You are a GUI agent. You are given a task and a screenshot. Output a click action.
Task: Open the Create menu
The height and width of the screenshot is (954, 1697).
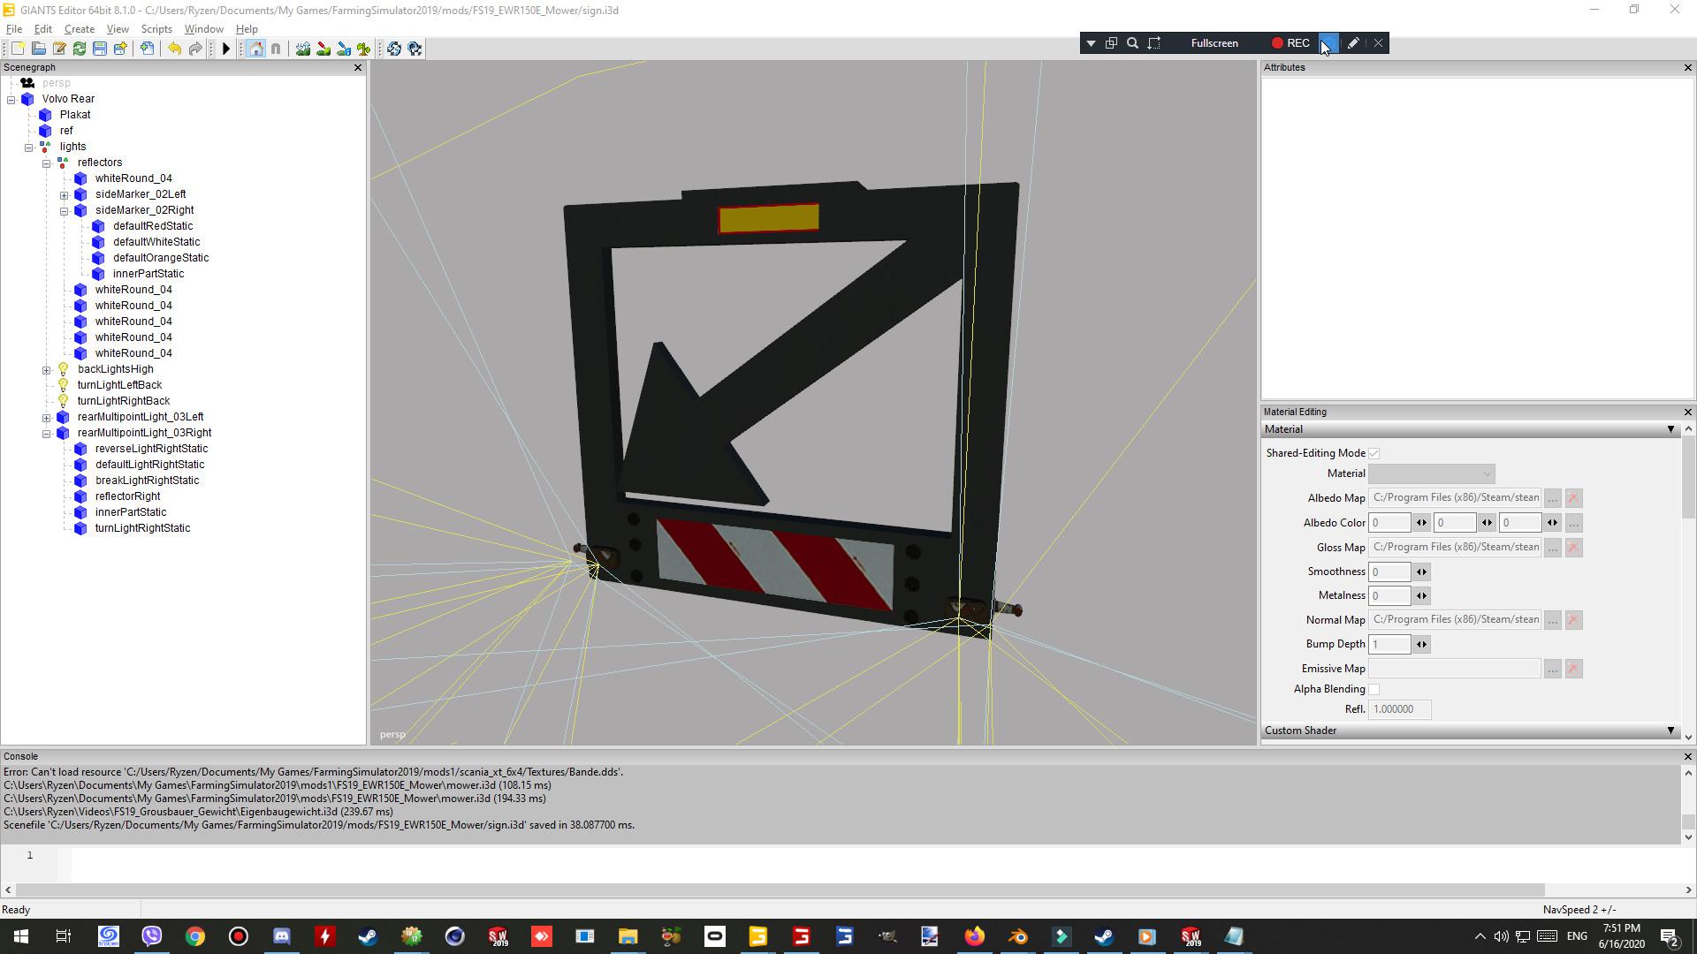click(x=79, y=29)
